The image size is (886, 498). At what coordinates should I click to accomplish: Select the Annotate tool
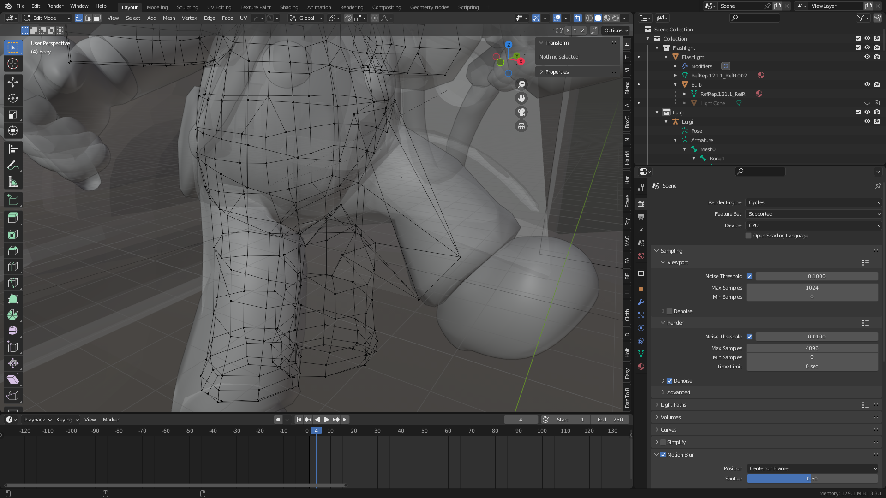coord(13,165)
